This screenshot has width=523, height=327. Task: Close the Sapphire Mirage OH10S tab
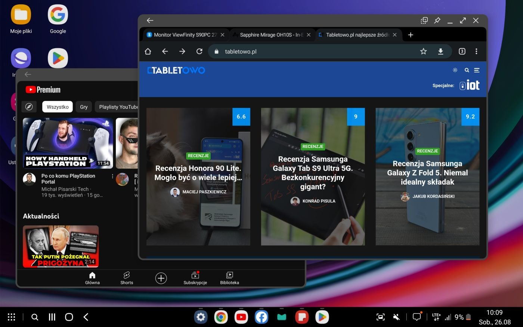coord(309,35)
